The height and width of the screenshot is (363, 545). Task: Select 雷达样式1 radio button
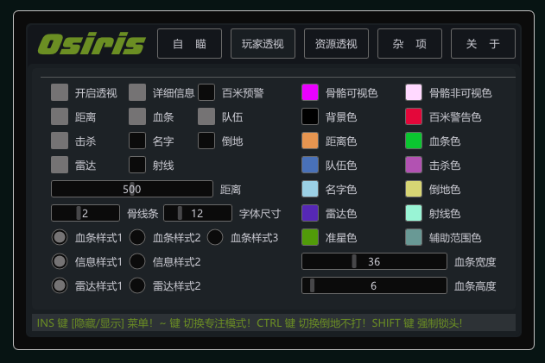tap(60, 285)
